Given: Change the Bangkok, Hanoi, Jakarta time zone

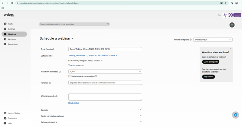Looking at the screenshot, I should click(x=85, y=61).
